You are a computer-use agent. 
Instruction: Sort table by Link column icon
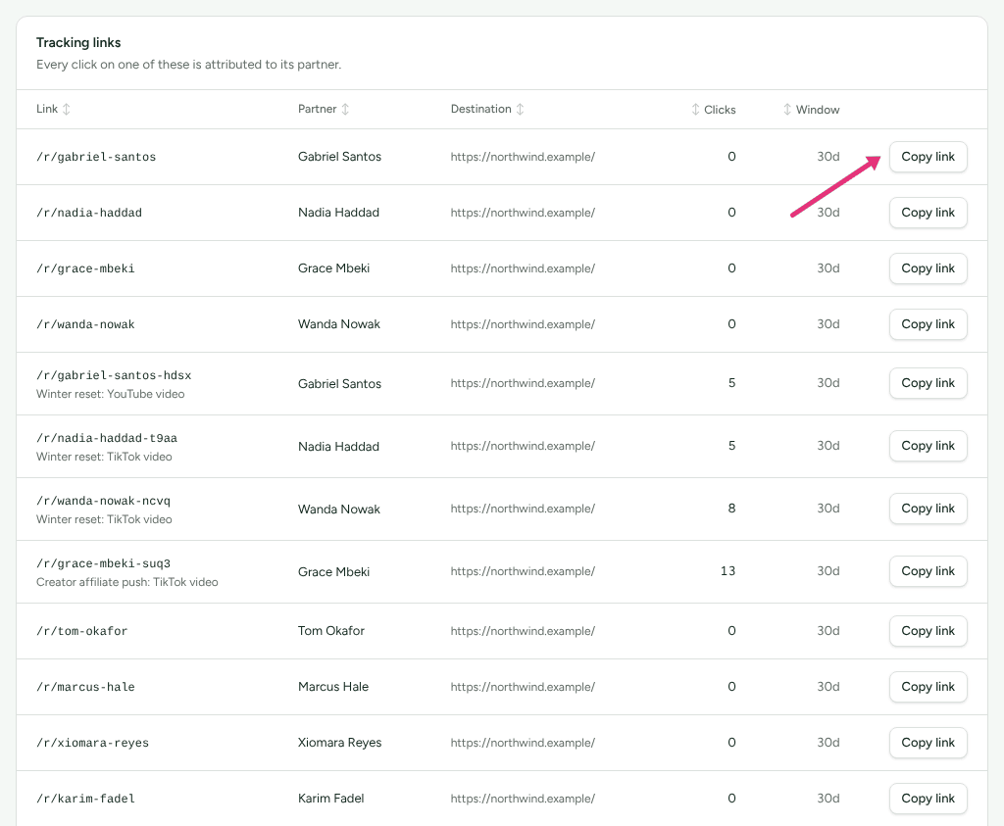point(66,110)
